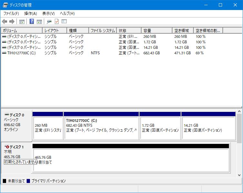Select the TIH0127700C (C:) partition block
This screenshot has width=243, height=193.
click(x=101, y=126)
